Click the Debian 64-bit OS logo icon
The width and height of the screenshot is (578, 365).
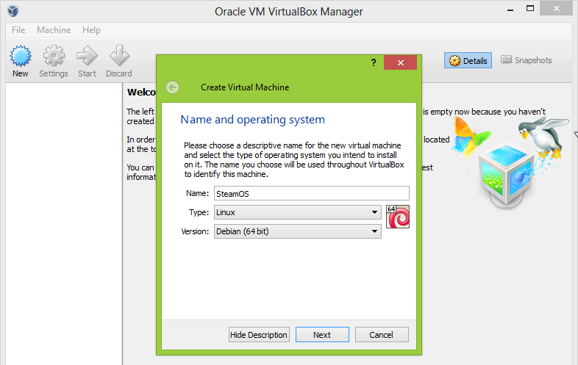tap(398, 217)
